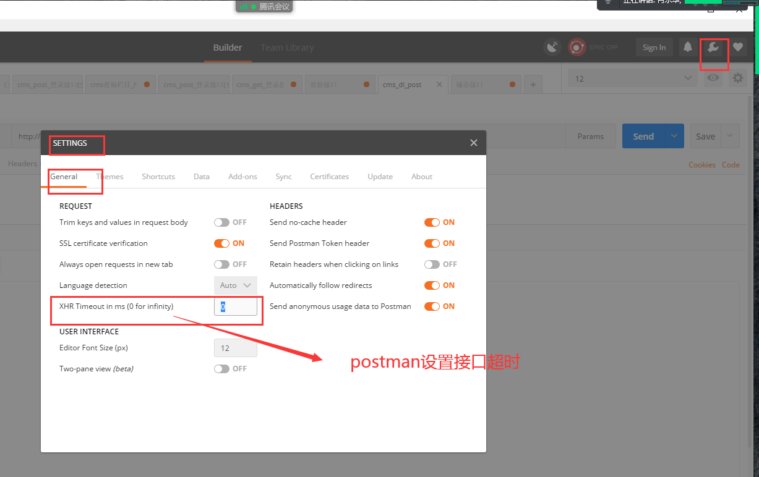
Task: Open the Language detection Auto dropdown
Action: tap(236, 285)
